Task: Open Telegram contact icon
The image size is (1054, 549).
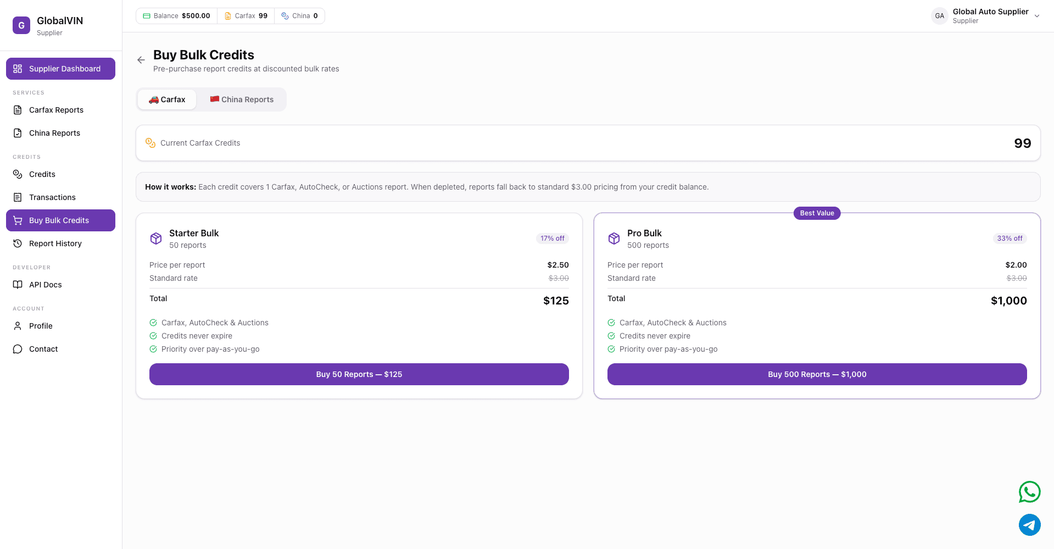Action: coord(1029,525)
